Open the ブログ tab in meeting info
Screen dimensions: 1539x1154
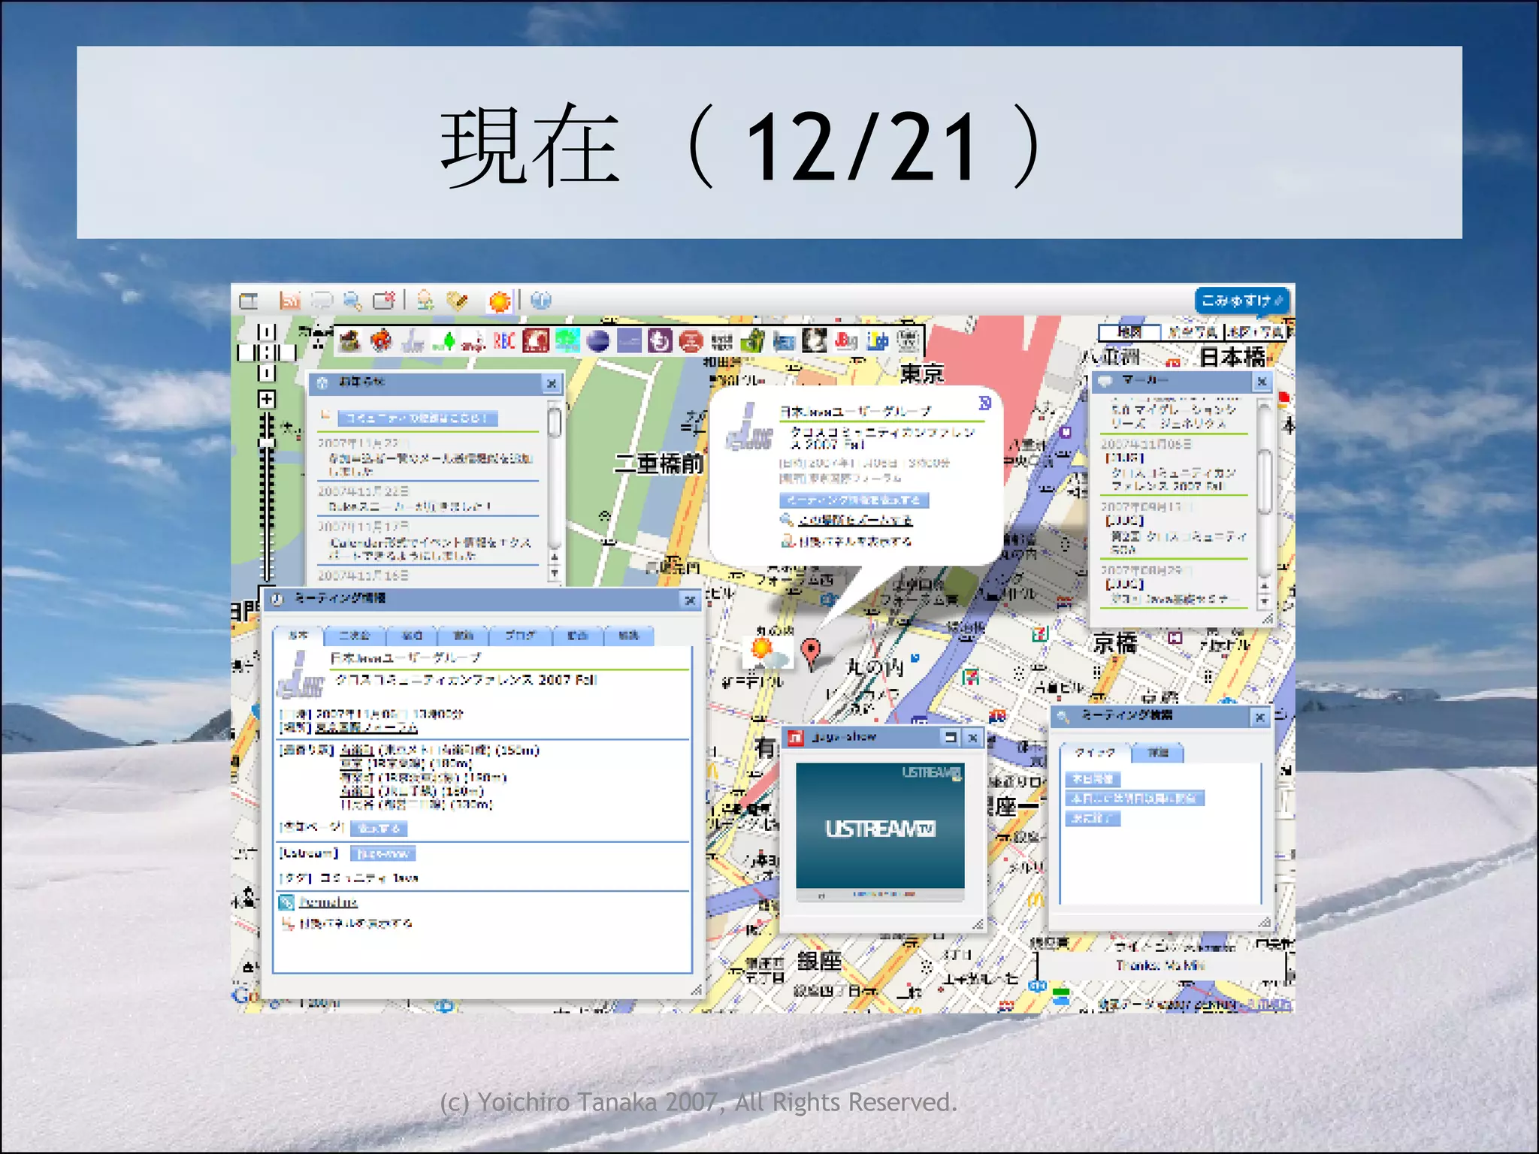coord(520,636)
